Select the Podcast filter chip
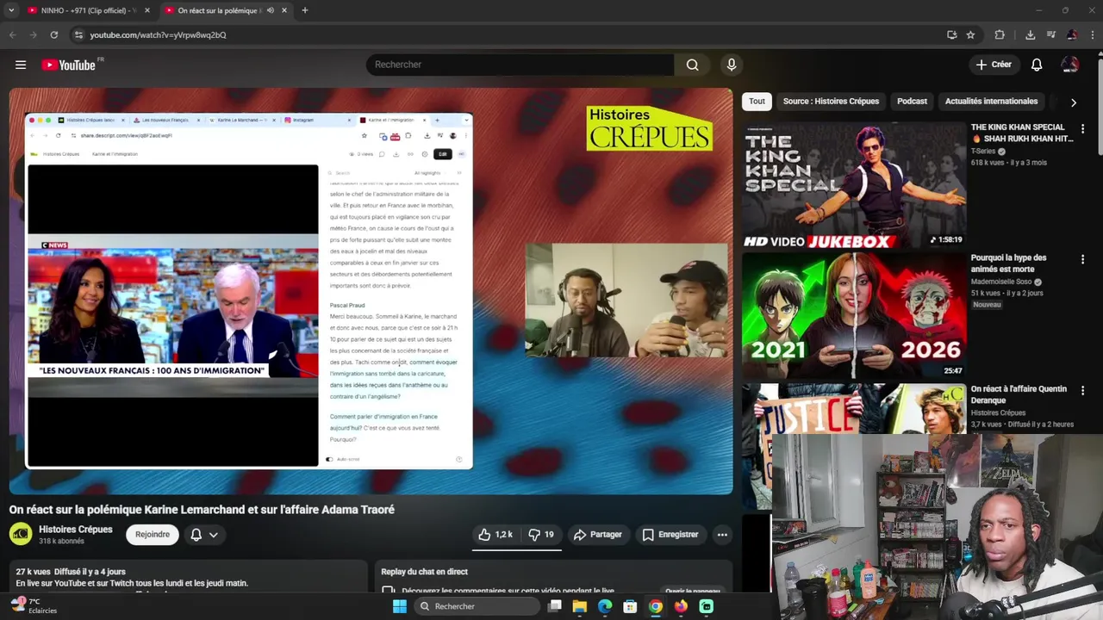Image resolution: width=1103 pixels, height=620 pixels. [912, 101]
